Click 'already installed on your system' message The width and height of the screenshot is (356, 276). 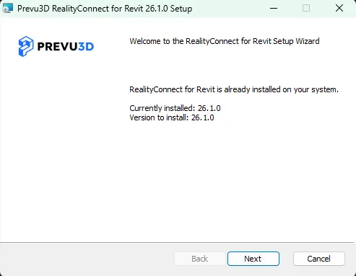coord(234,89)
